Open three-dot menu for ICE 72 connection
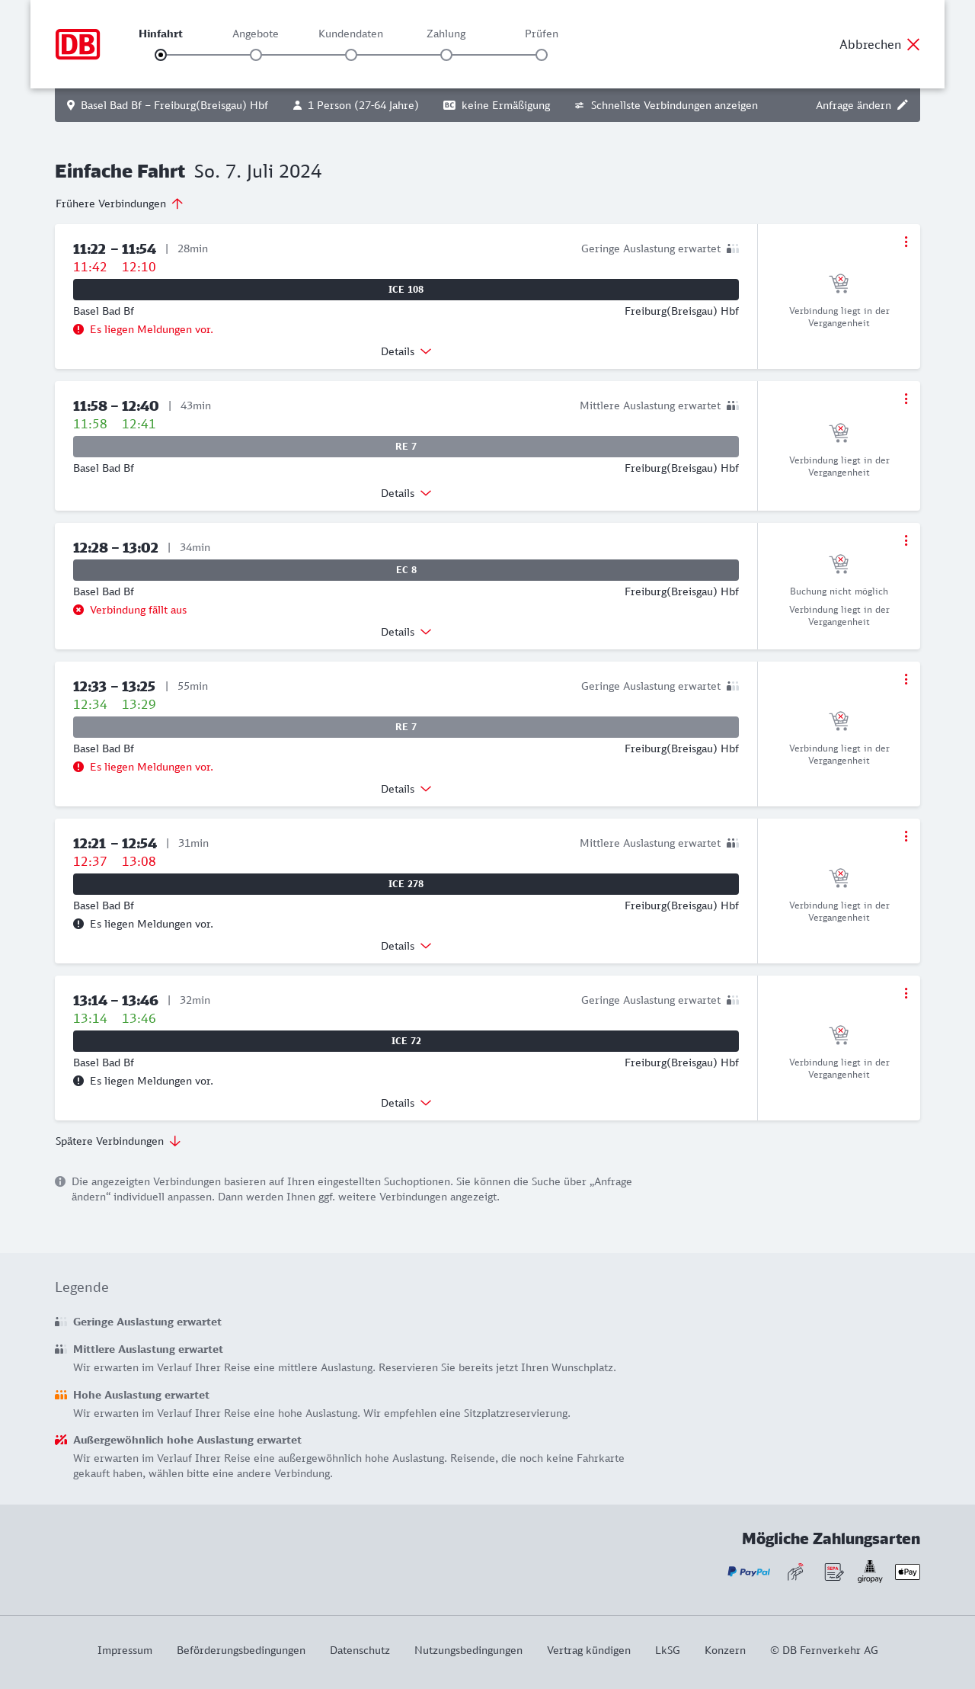 pos(906,993)
